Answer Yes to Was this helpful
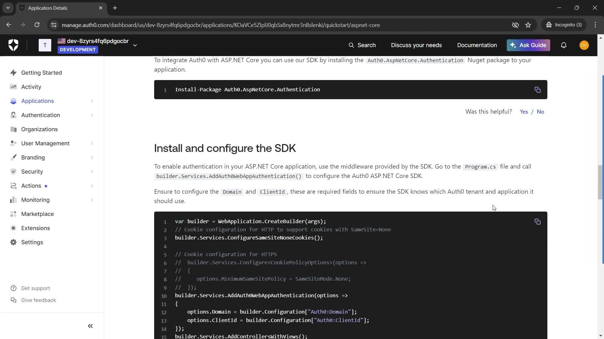This screenshot has height=339, width=604. (x=524, y=112)
